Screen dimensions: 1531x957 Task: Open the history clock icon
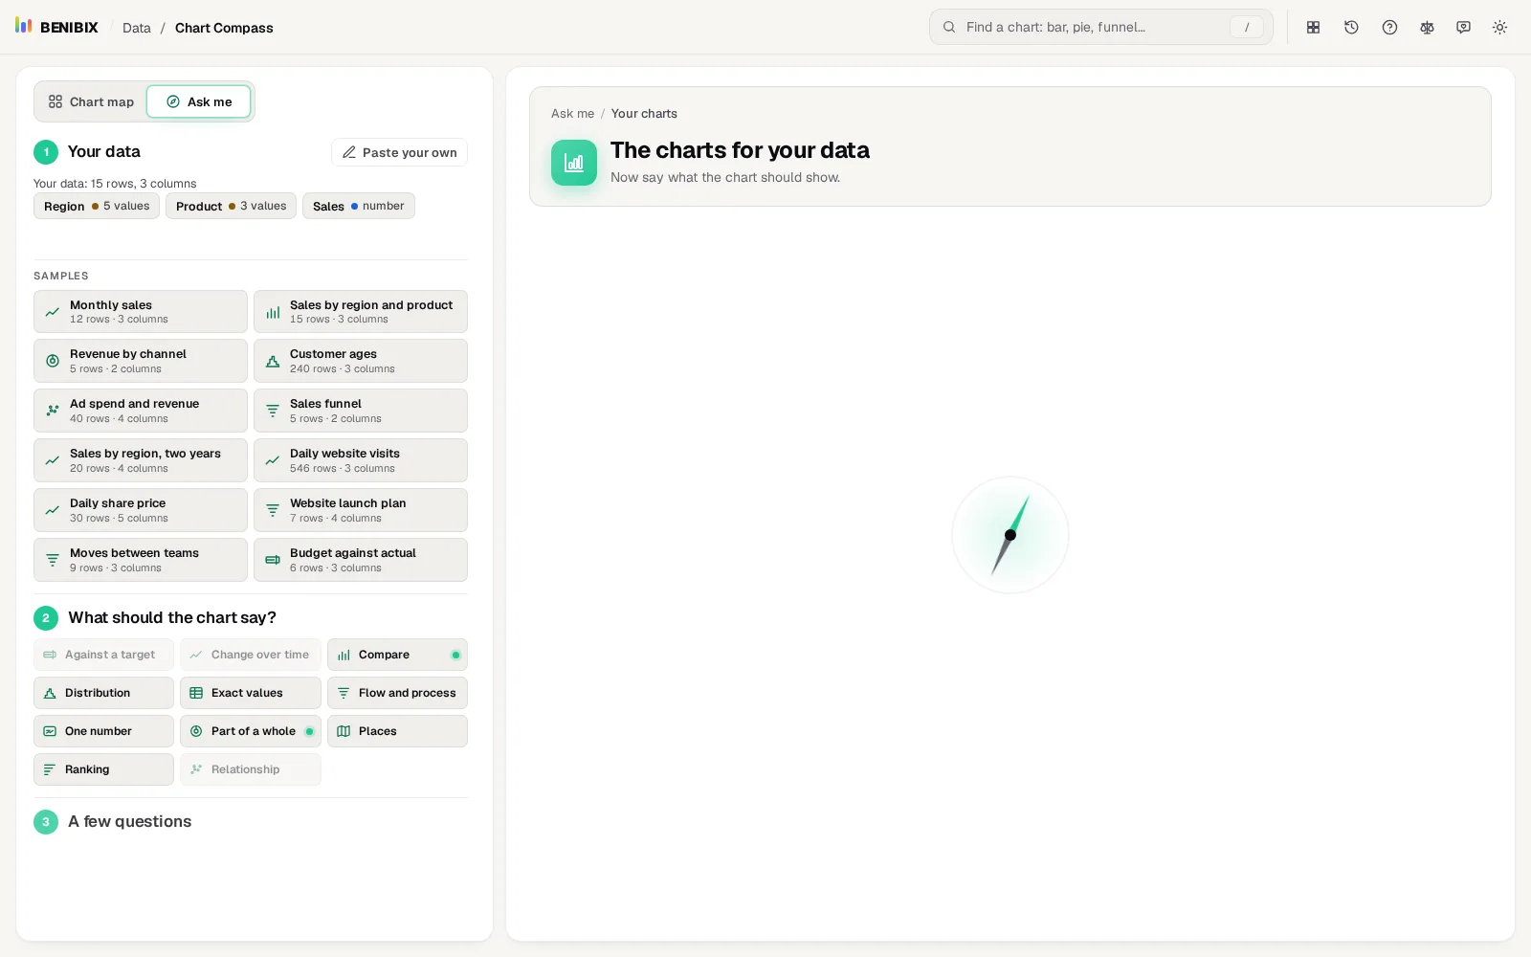point(1351,28)
